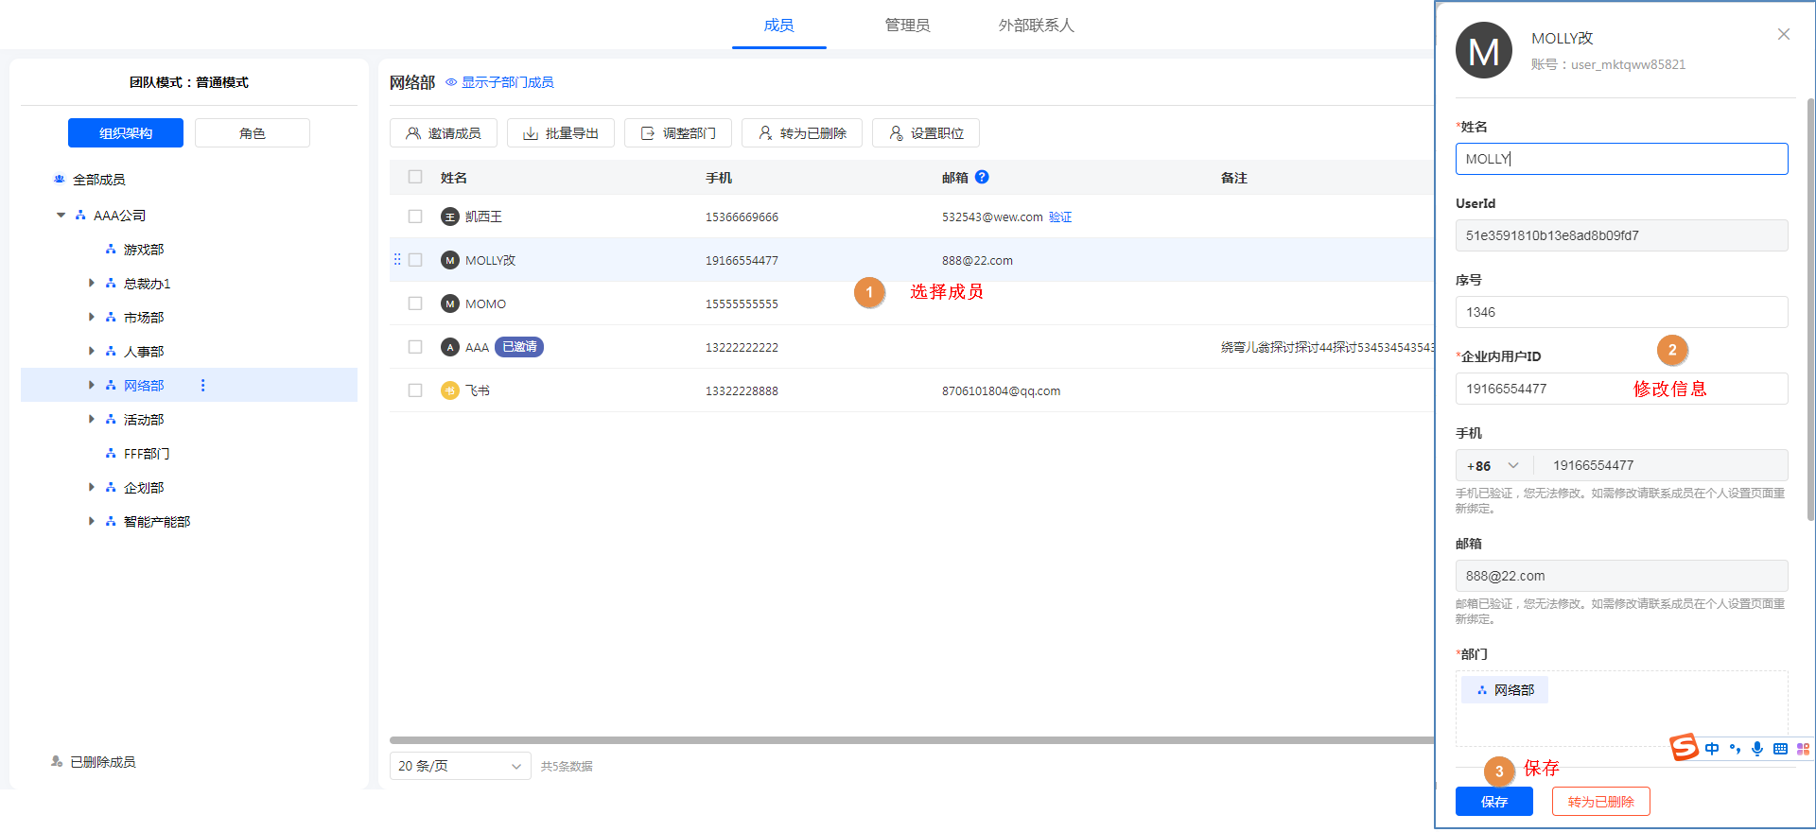
Task: Click the 显示子部门成员 link
Action: [507, 82]
